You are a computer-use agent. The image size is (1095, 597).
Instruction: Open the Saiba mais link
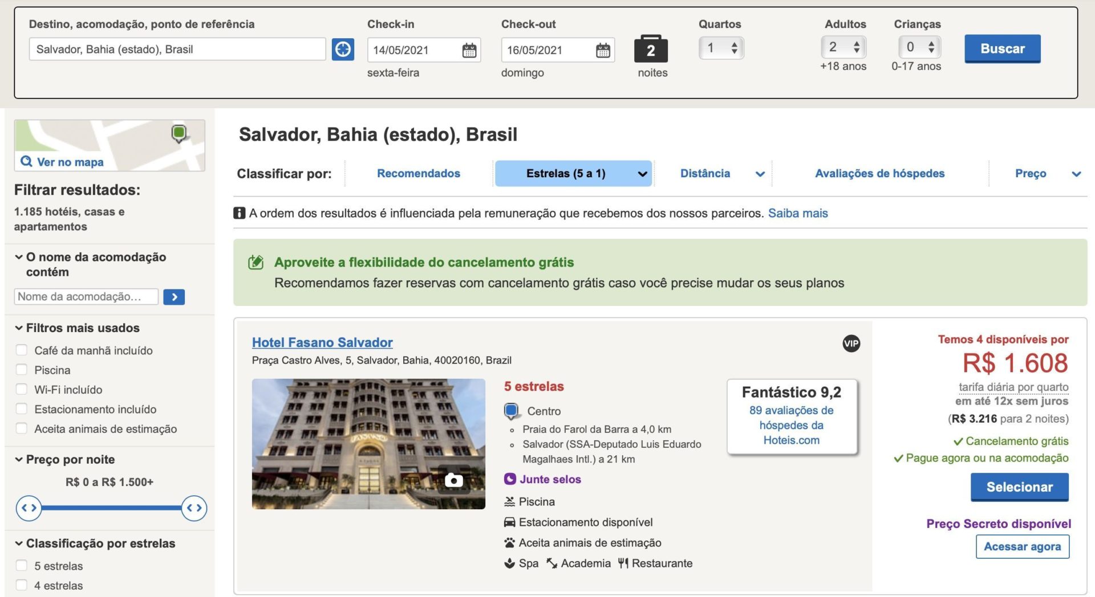click(797, 213)
